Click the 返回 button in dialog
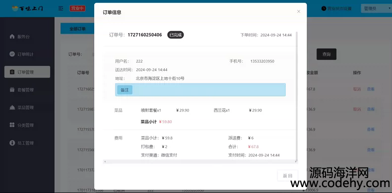The image size is (392, 193). click(287, 176)
